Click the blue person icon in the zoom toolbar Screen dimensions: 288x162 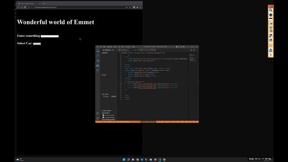(x=271, y=50)
